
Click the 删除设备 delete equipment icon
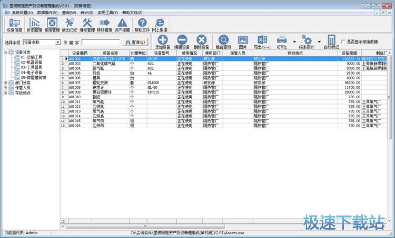[x=201, y=42]
